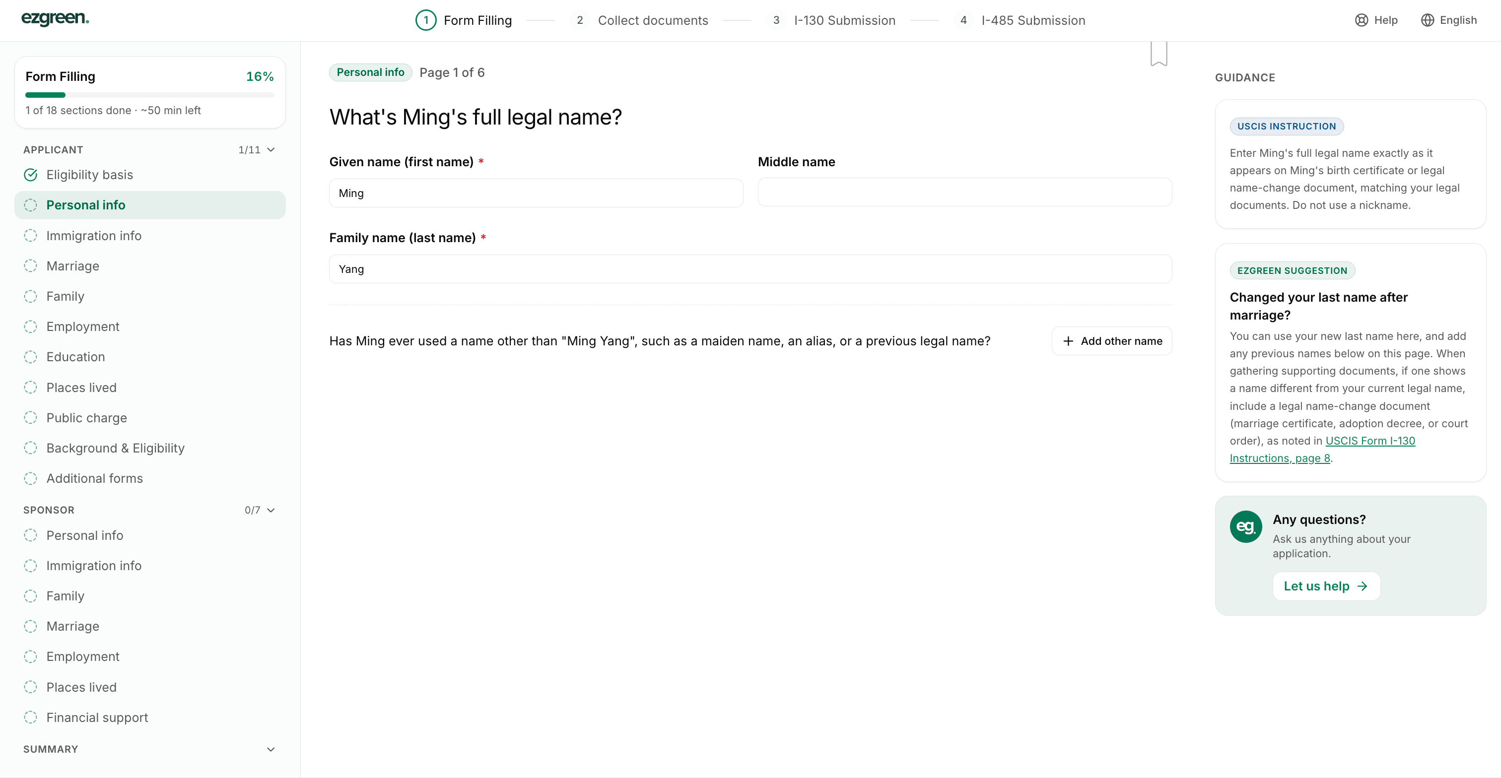Open sponsor Employment section
The height and width of the screenshot is (778, 1501).
(x=150, y=656)
